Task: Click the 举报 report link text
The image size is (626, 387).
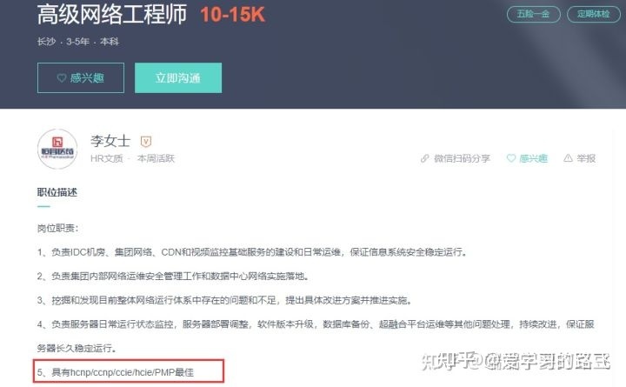Action: pyautogui.click(x=586, y=158)
